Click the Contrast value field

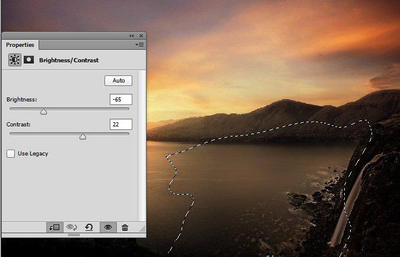[121, 124]
